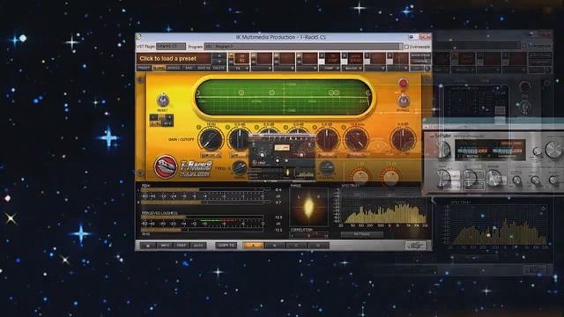This screenshot has width=564, height=317.
Task: Open the second chain slot module dropdown
Action: point(262,68)
